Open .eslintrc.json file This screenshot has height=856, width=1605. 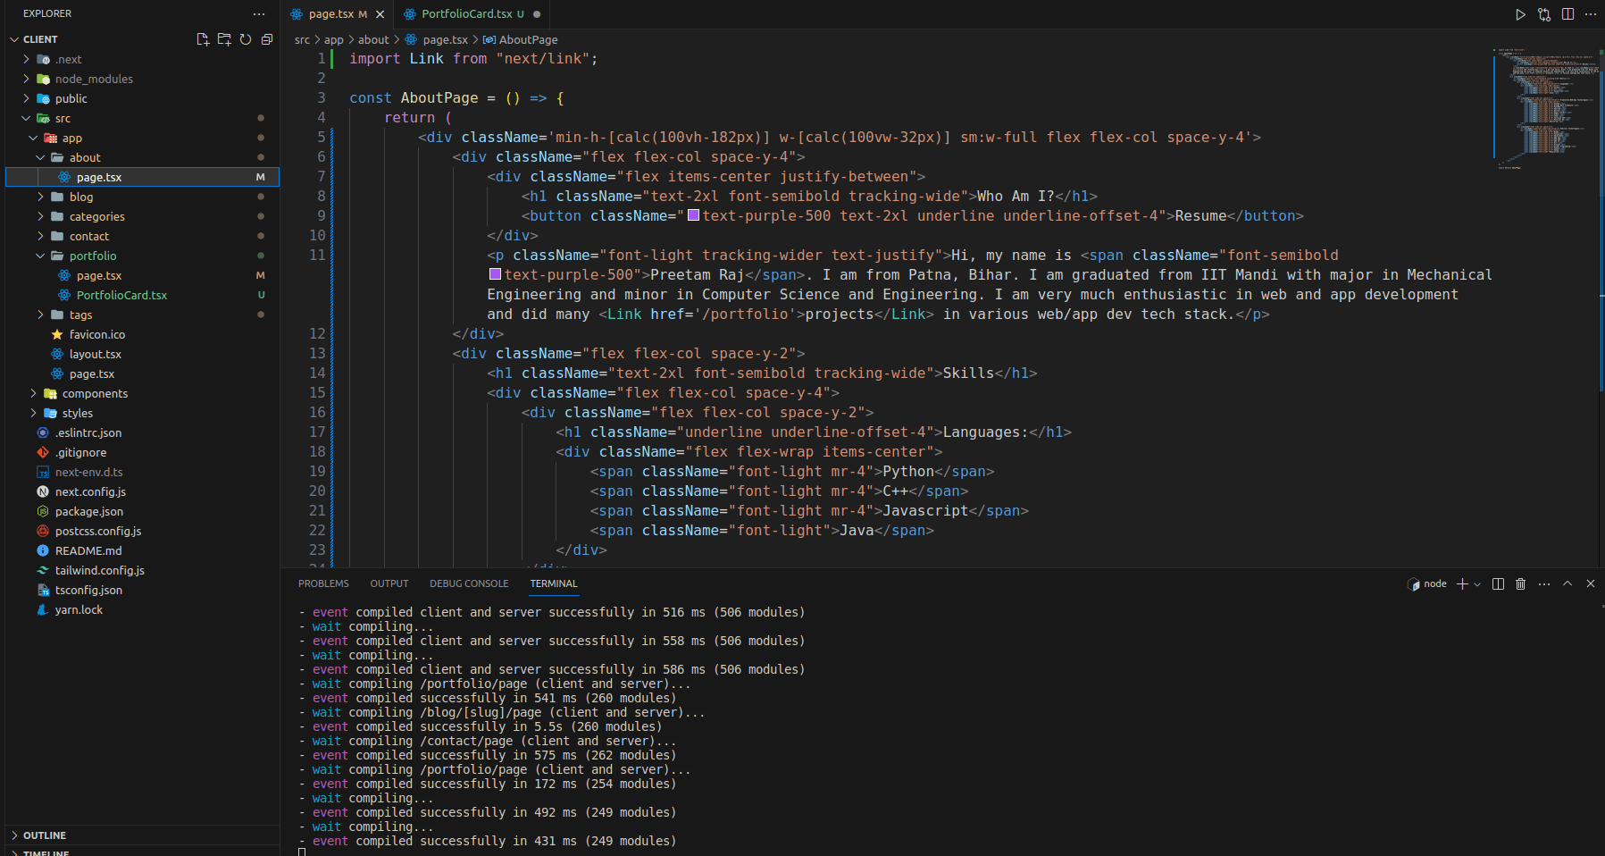coord(88,432)
